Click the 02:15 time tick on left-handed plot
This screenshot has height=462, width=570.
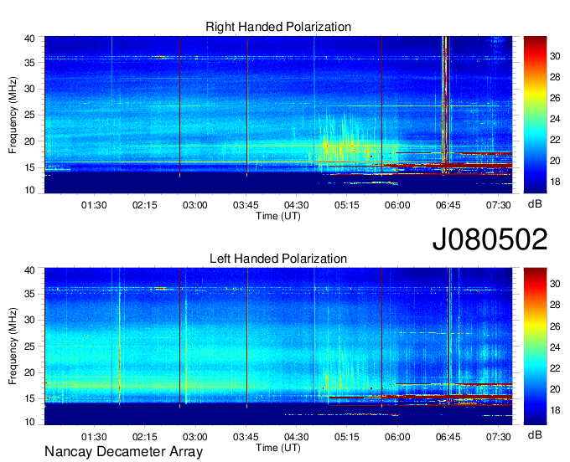[x=144, y=437]
